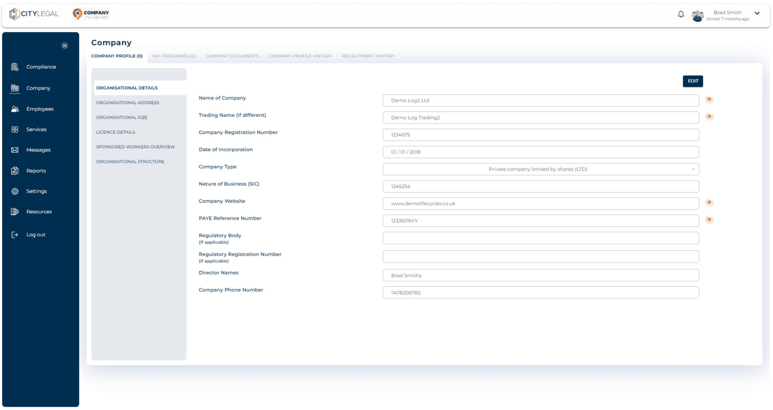Click the empty Regulatory Body field
Image resolution: width=773 pixels, height=410 pixels.
[541, 238]
